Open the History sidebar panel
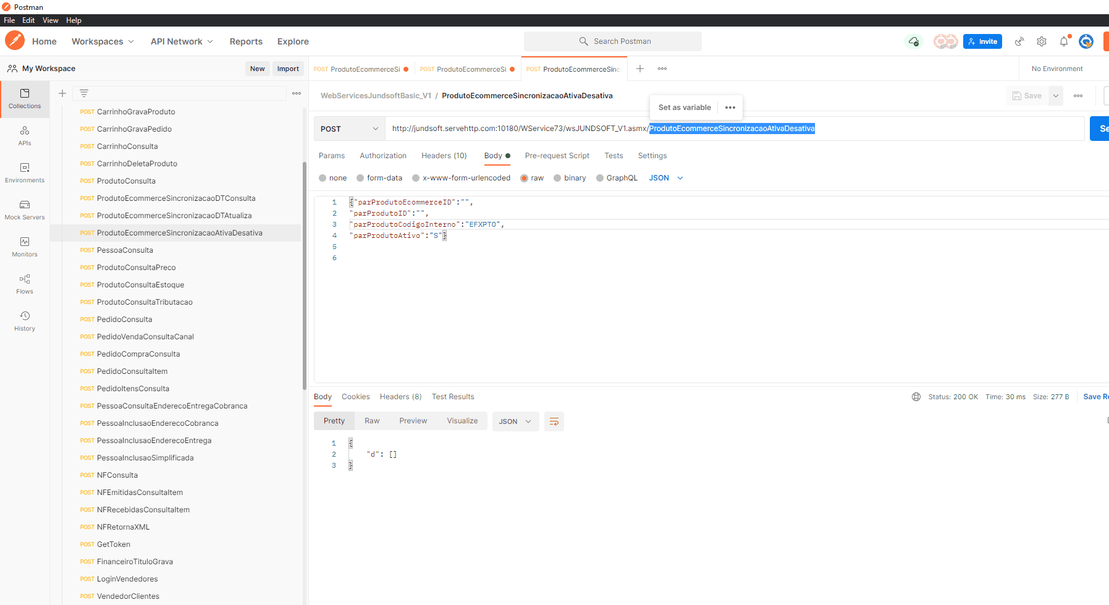This screenshot has height=605, width=1109. click(x=25, y=321)
